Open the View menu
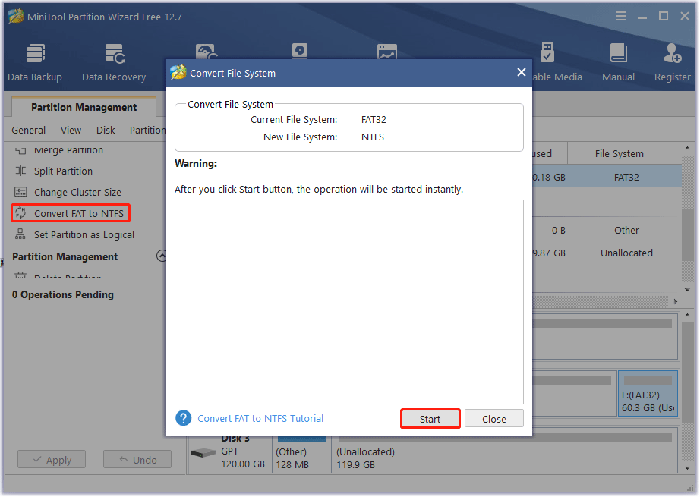The image size is (700, 497). point(71,130)
